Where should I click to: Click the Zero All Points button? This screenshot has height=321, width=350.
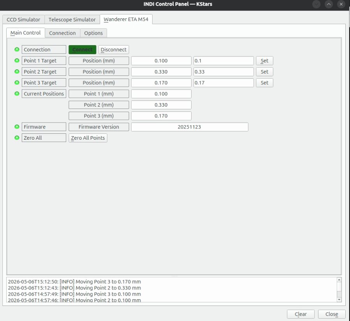(x=88, y=138)
